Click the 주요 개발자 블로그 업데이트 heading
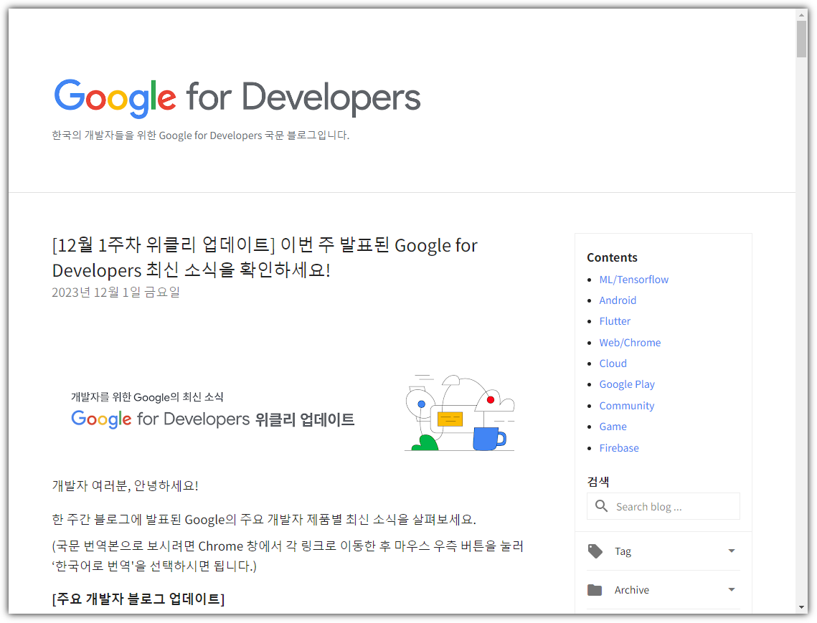Viewport: 817px width, 623px height. coord(138,599)
